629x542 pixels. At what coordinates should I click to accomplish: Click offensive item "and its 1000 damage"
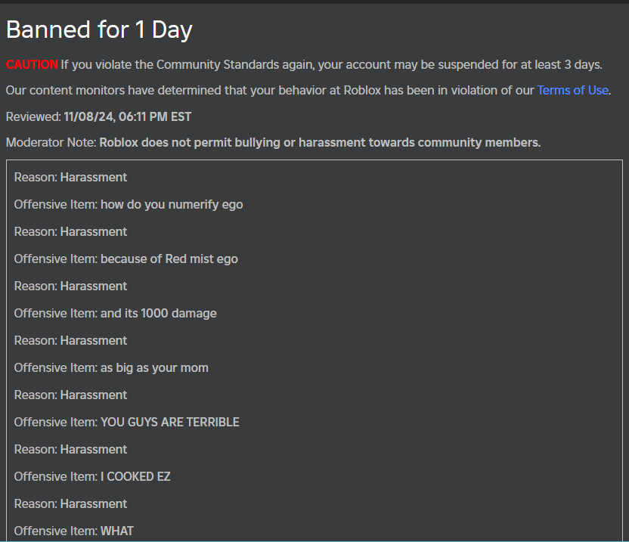[x=158, y=313]
